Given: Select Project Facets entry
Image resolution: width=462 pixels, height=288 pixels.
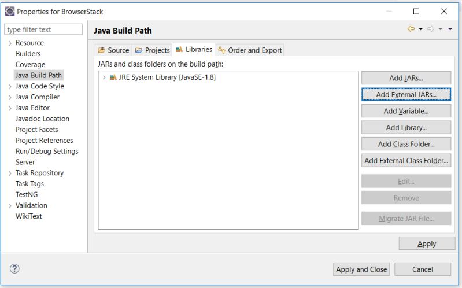Looking at the screenshot, I should pos(36,130).
